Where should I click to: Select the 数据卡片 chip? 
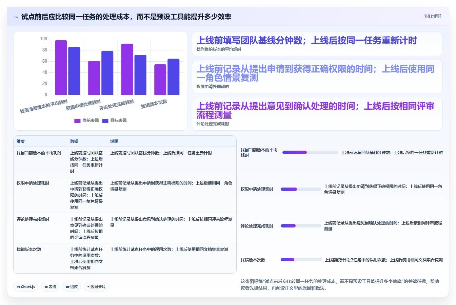pos(96,287)
